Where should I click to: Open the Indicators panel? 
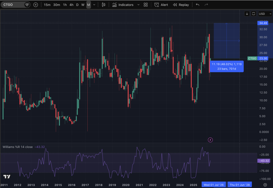click(123, 5)
